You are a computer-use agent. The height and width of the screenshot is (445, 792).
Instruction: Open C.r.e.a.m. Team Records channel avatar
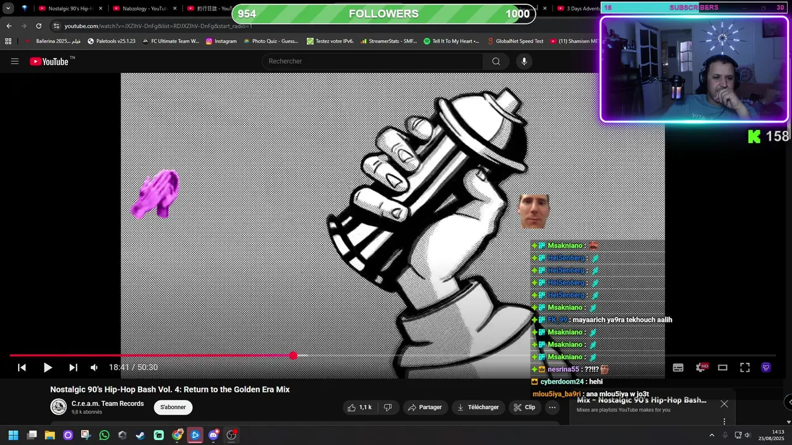point(59,407)
